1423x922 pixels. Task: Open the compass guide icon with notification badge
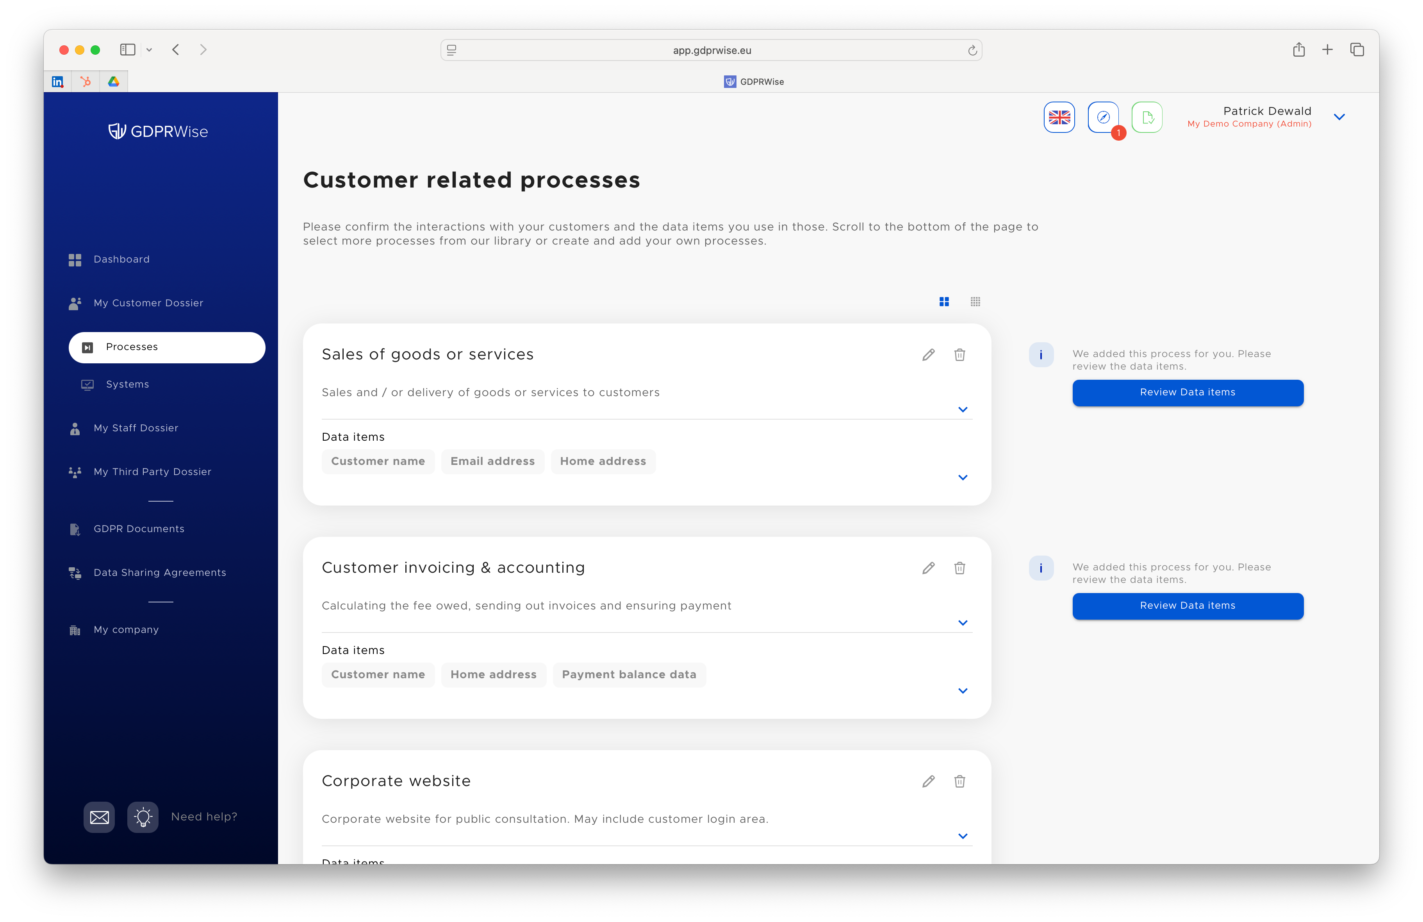(1102, 117)
